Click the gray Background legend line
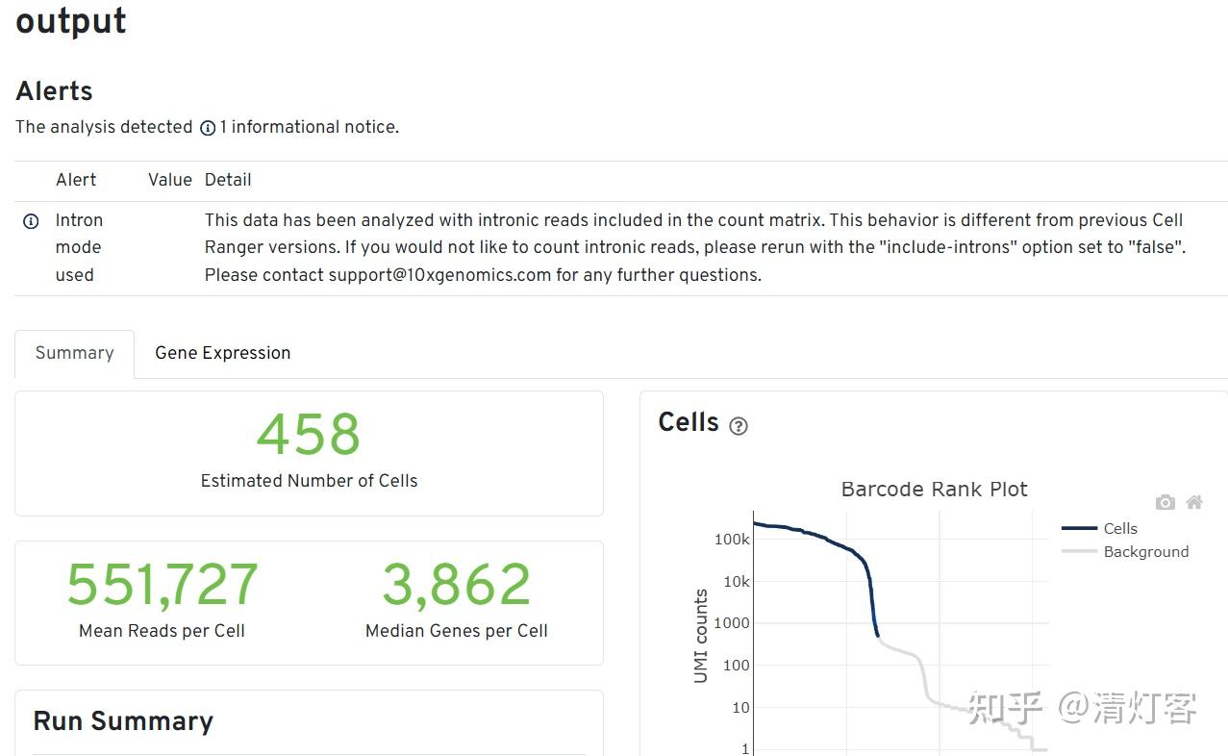 click(1079, 551)
